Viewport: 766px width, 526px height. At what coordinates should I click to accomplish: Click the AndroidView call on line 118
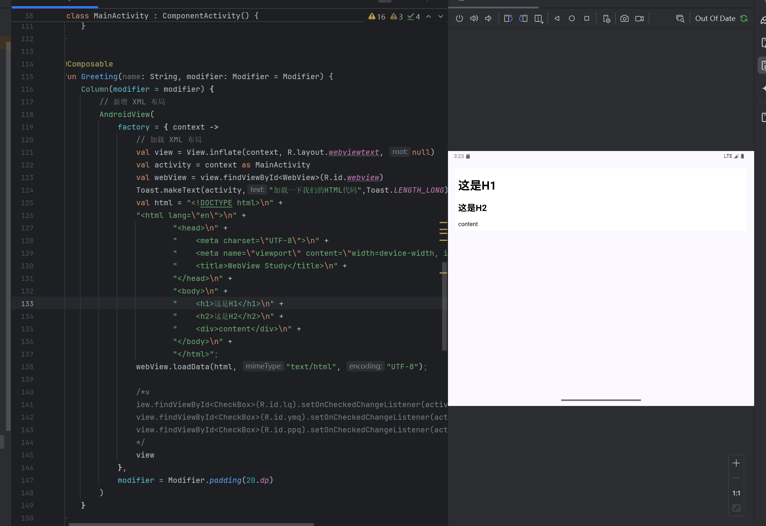[125, 114]
